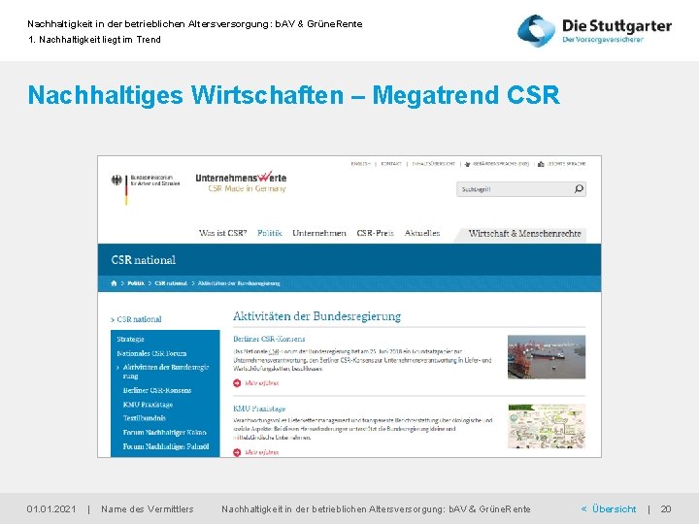Click the Suchbegriff search field
The height and width of the screenshot is (524, 699).
[516, 189]
